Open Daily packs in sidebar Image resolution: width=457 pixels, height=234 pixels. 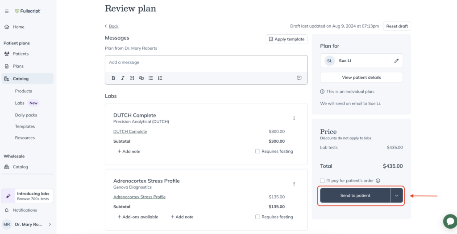[x=26, y=115]
